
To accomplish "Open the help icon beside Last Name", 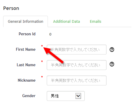I will click(x=112, y=64).
